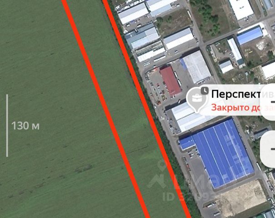Click the briefcase business pin marker
Screen dimensions: 275x218
coord(197,99)
